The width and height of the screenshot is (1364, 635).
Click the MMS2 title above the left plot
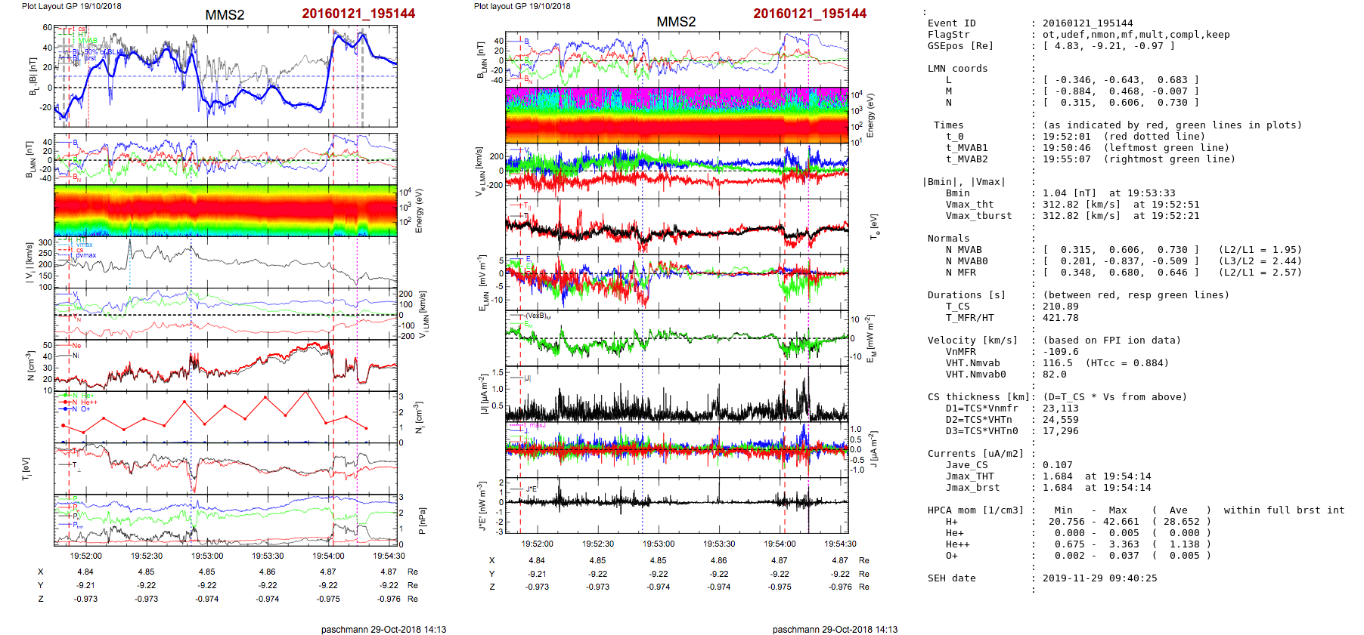click(x=225, y=15)
